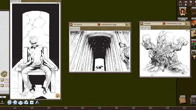Click the Moundule window link icon

[x=141, y=23]
